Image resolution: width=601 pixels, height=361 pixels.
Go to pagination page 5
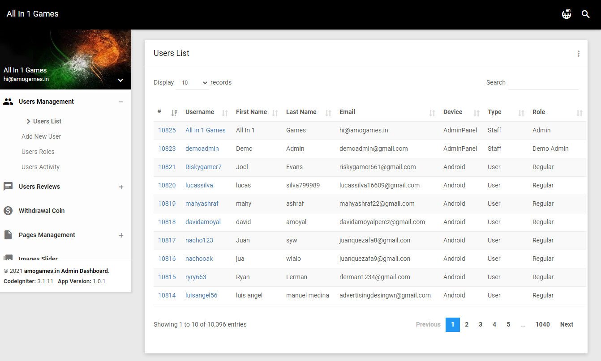508,324
